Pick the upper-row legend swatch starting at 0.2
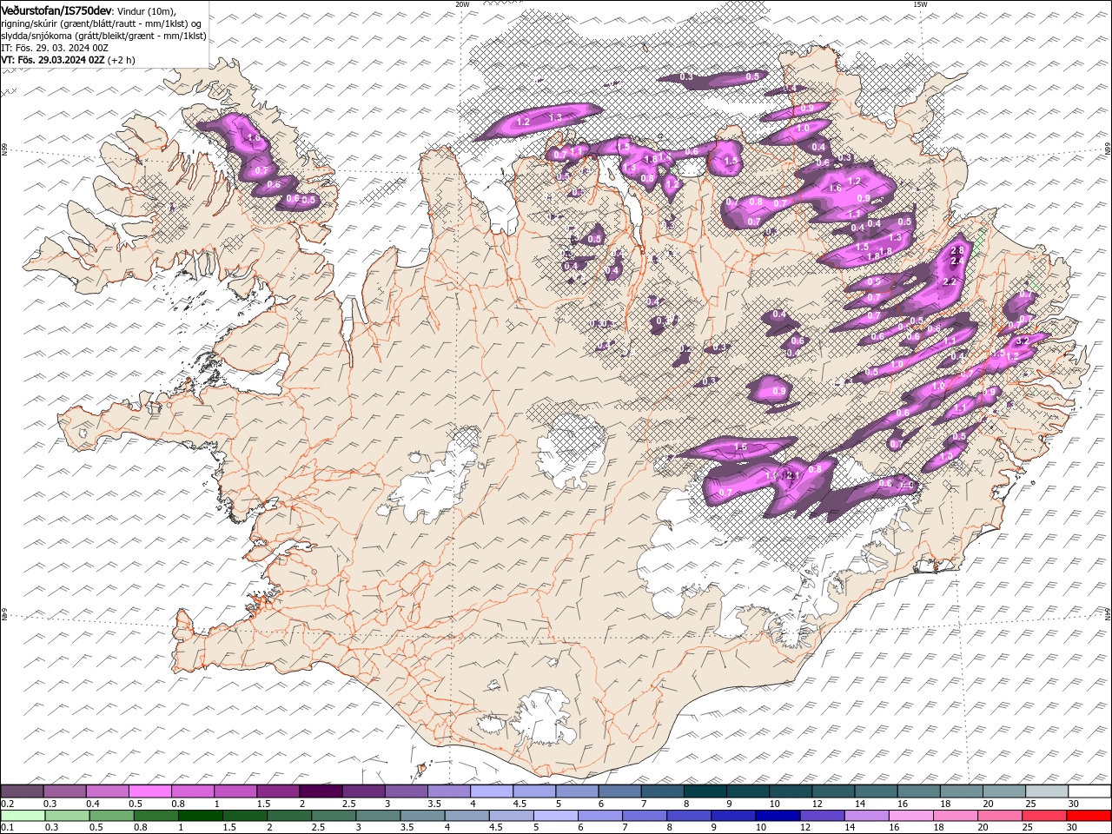The image size is (1112, 834). coord(22,791)
